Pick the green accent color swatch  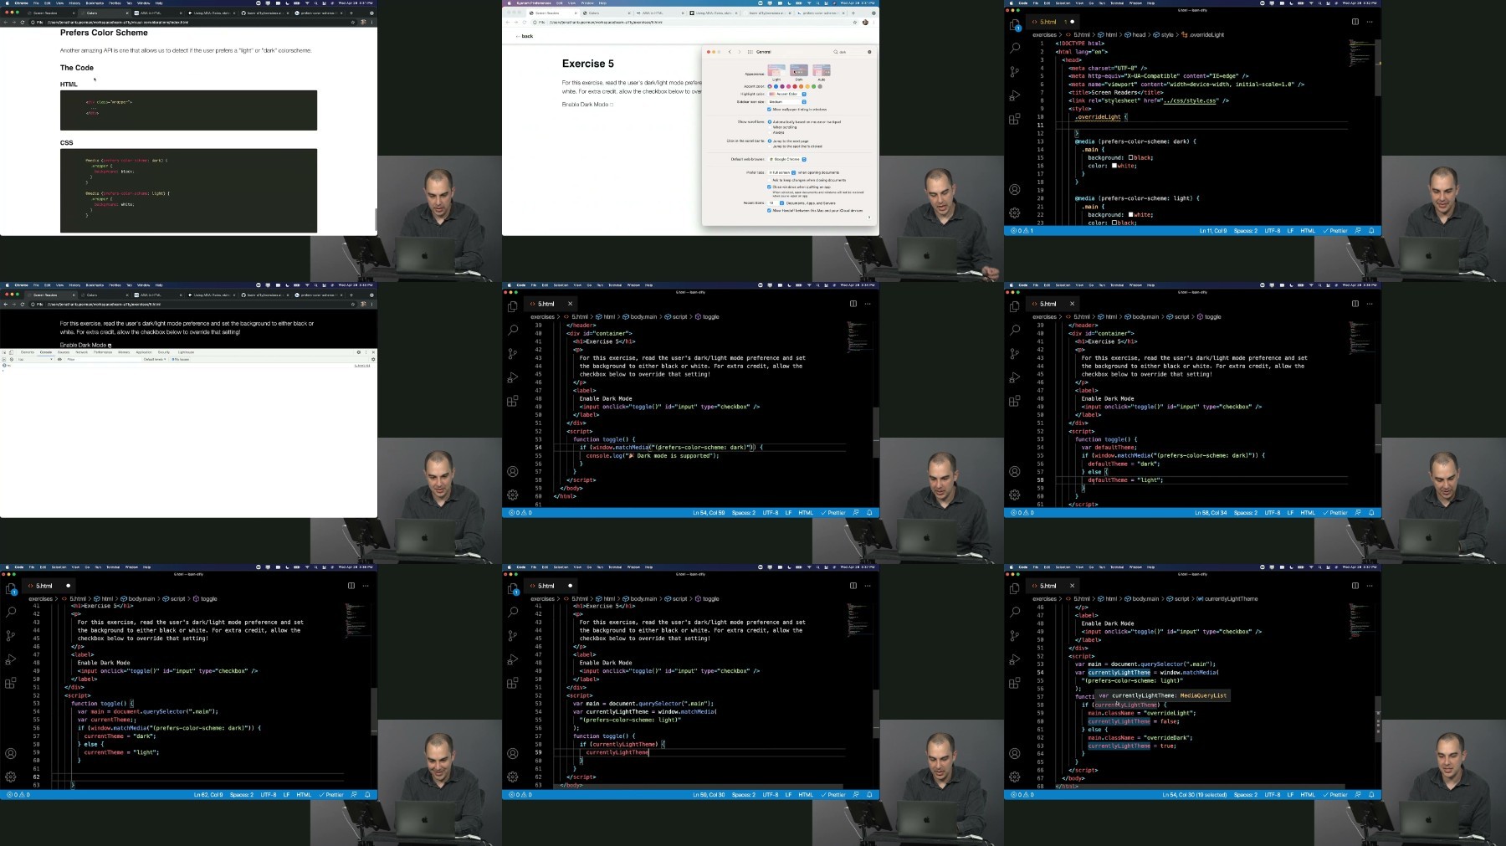(x=813, y=86)
